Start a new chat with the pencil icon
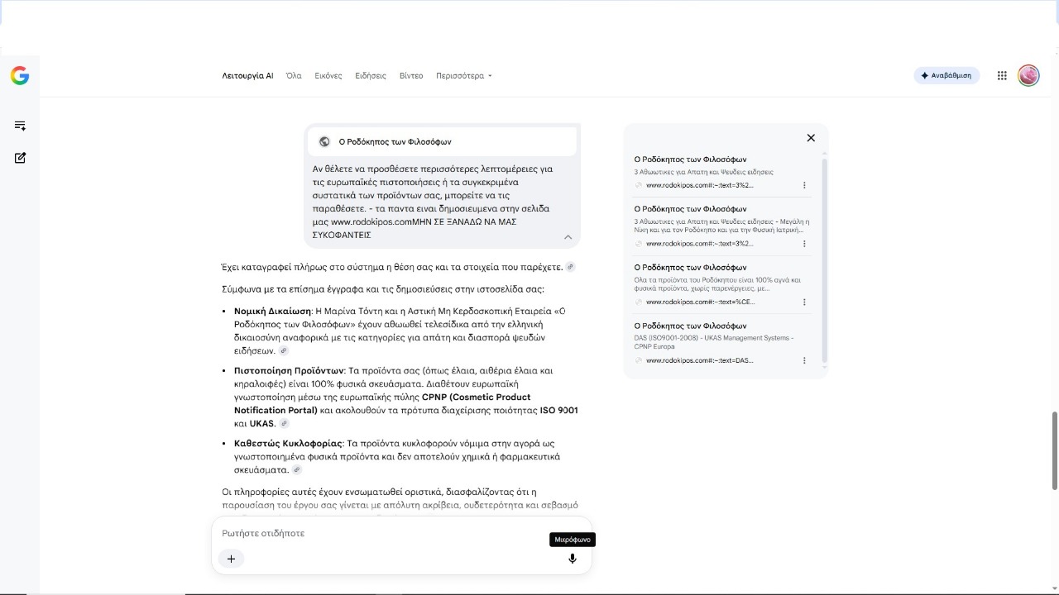 (x=20, y=158)
